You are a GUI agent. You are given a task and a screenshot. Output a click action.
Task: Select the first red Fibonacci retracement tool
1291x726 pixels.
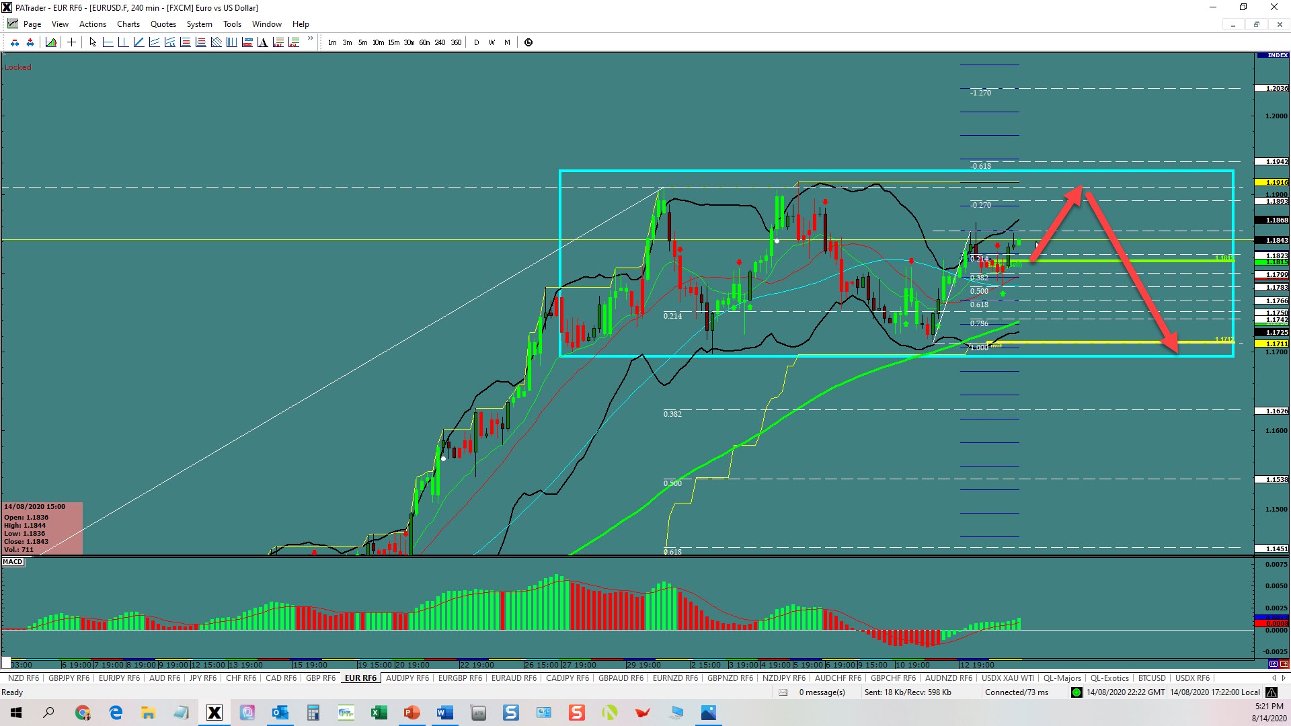[185, 42]
